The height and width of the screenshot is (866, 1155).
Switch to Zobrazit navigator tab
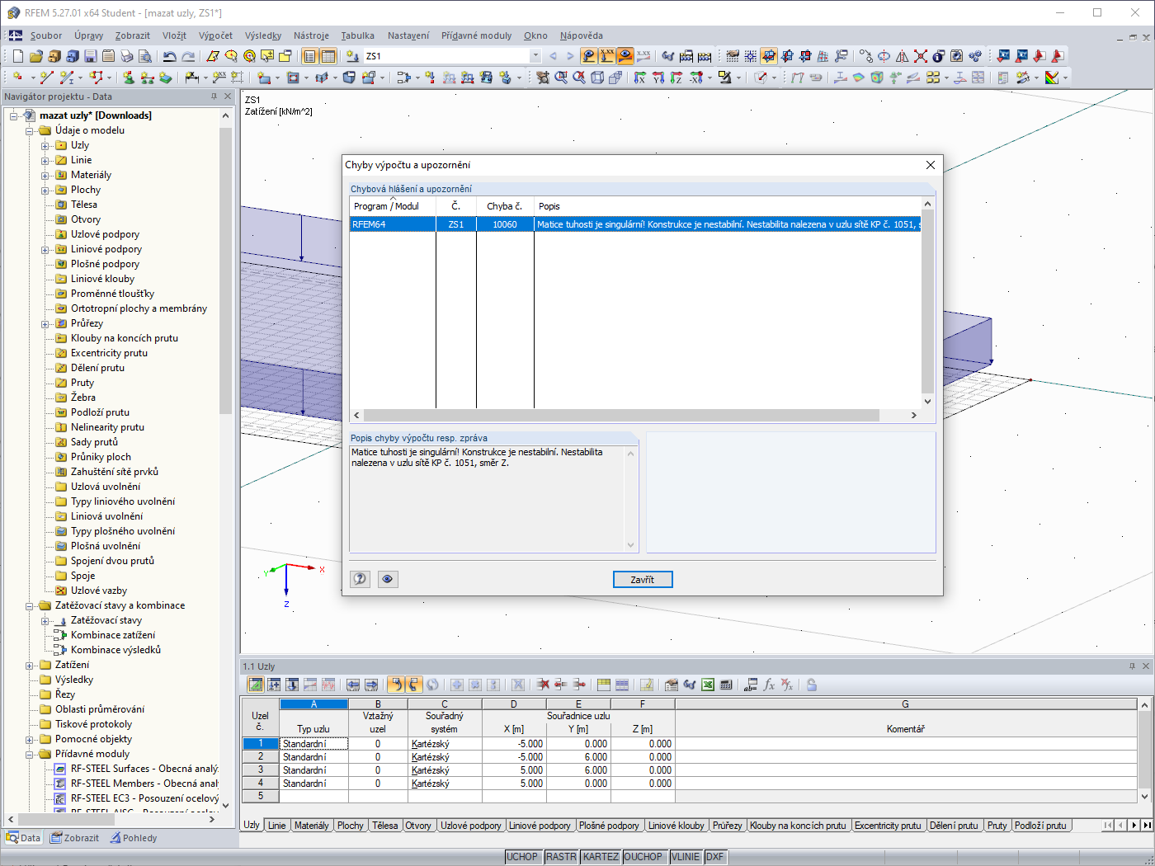74,838
